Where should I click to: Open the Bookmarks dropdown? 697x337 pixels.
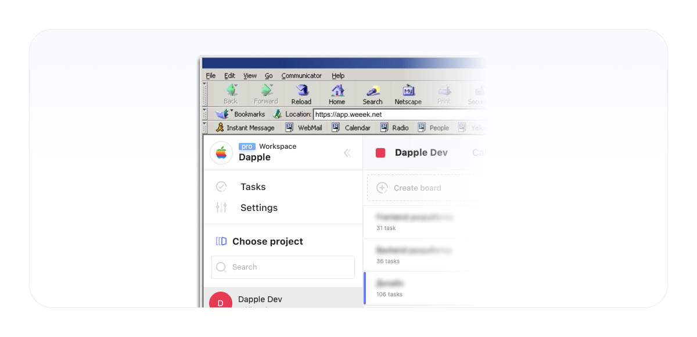(x=241, y=114)
